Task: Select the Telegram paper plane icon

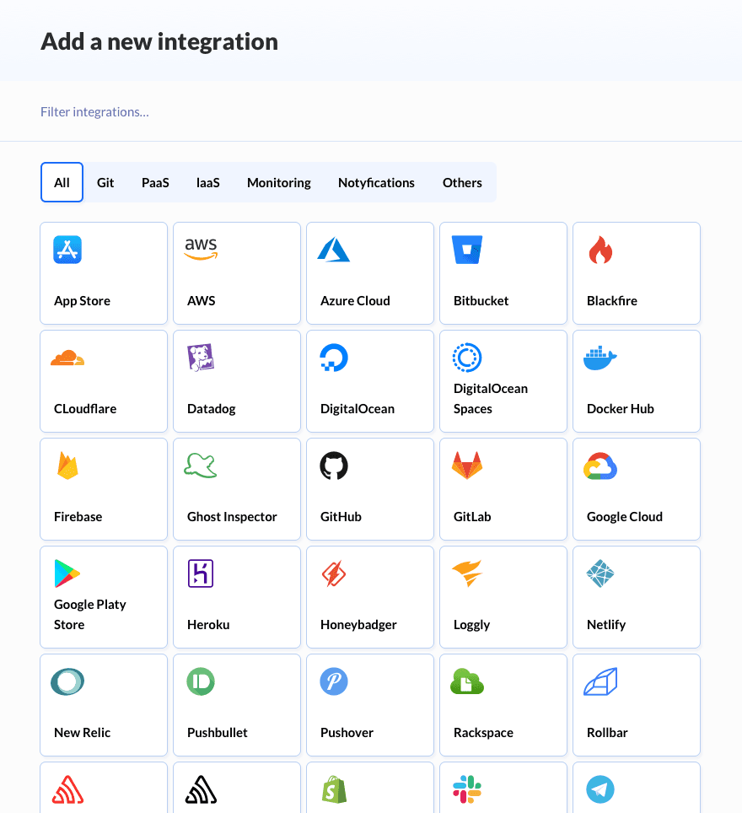Action: tap(600, 790)
